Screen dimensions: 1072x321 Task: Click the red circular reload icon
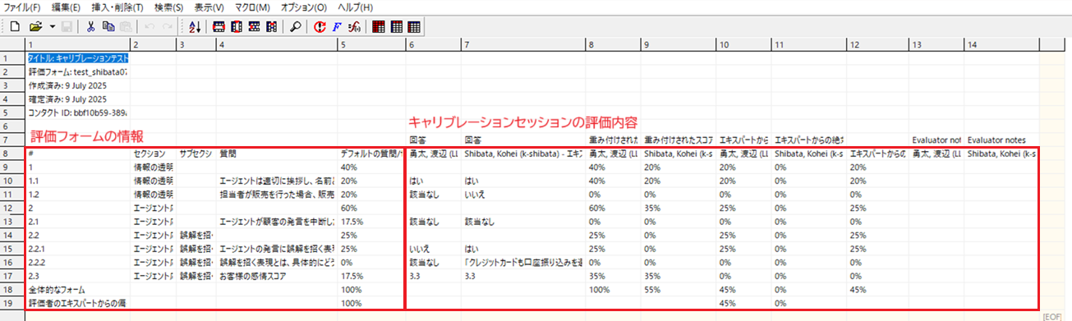click(320, 26)
